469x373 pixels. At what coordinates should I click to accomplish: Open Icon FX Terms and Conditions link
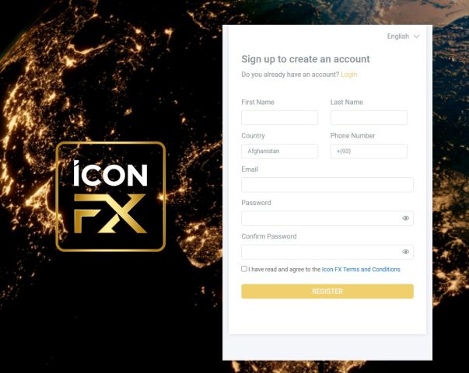(x=361, y=270)
